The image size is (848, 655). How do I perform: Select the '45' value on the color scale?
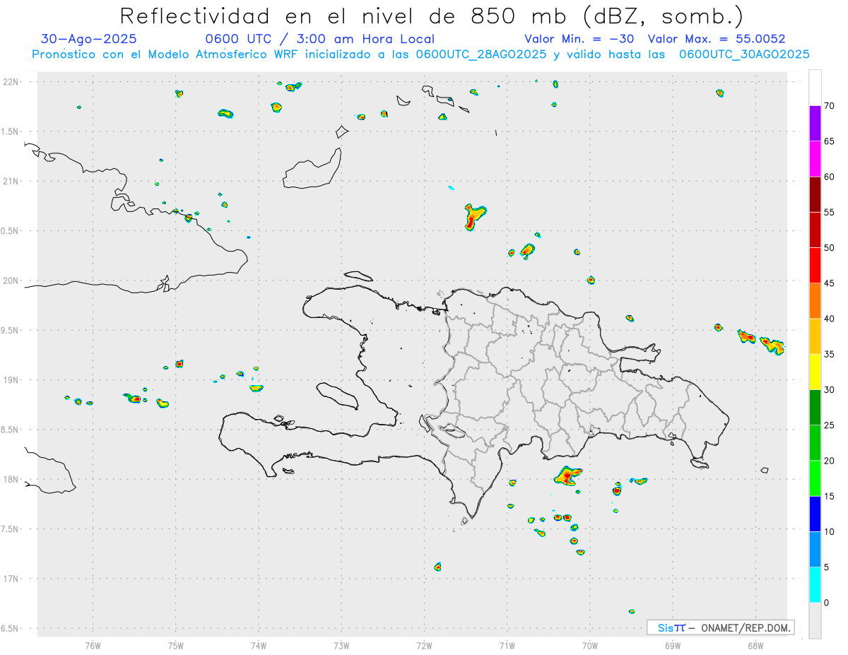point(830,283)
